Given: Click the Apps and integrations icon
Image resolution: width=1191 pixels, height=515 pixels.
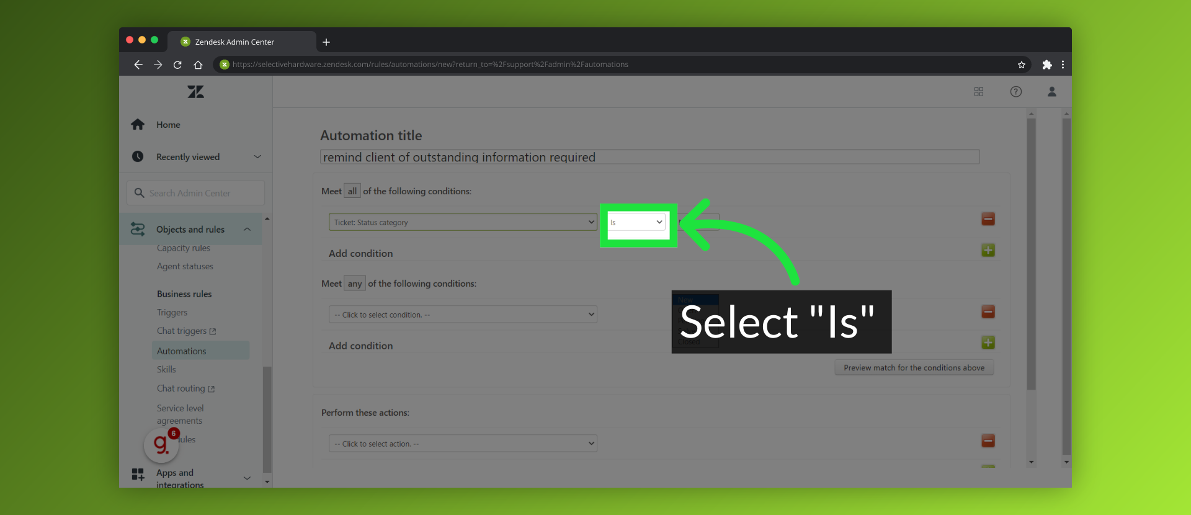Looking at the screenshot, I should (138, 475).
